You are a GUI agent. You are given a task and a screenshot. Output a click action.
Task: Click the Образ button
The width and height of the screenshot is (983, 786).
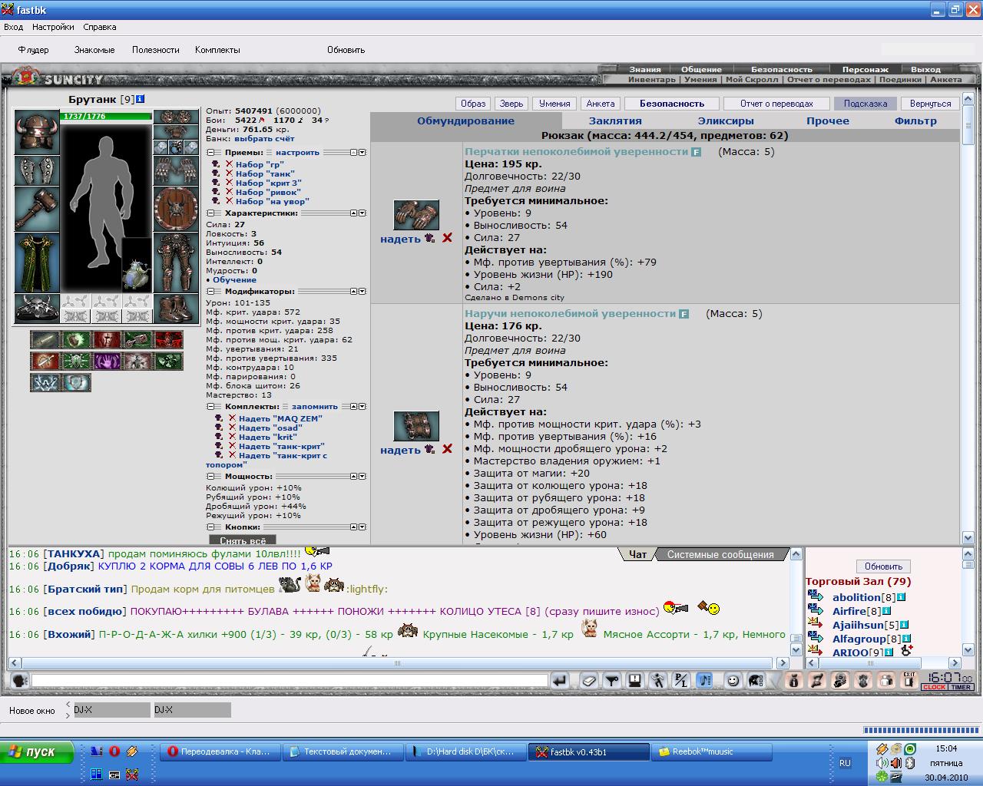tap(473, 104)
